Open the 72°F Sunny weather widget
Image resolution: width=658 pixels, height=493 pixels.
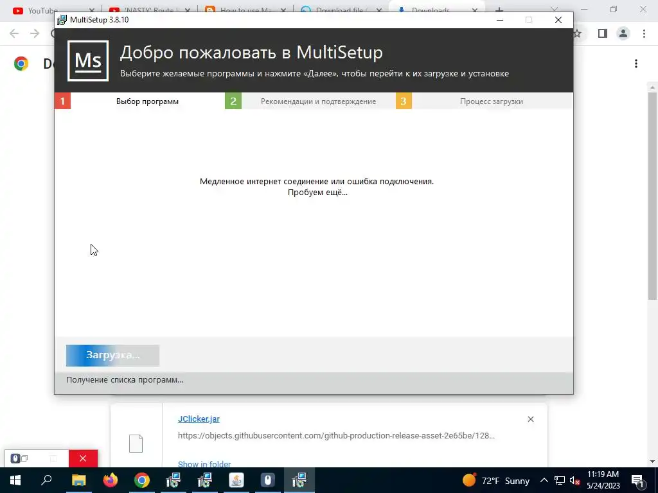(x=495, y=480)
